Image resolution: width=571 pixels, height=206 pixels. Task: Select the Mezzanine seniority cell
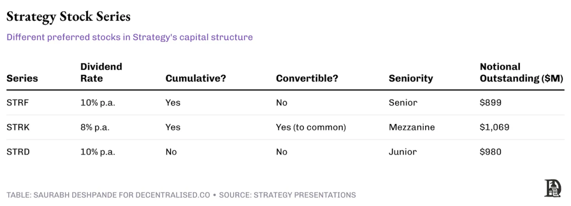click(x=411, y=127)
